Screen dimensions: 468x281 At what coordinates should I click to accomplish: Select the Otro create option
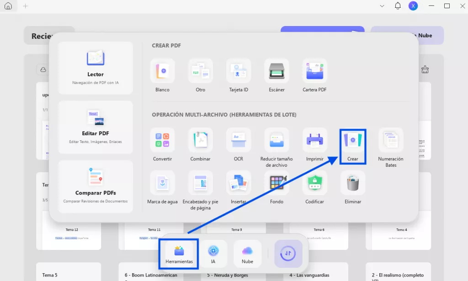tap(200, 75)
